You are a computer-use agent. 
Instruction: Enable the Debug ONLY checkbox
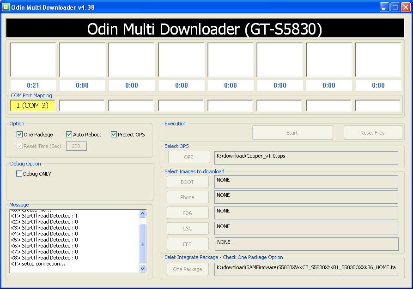[19, 174]
